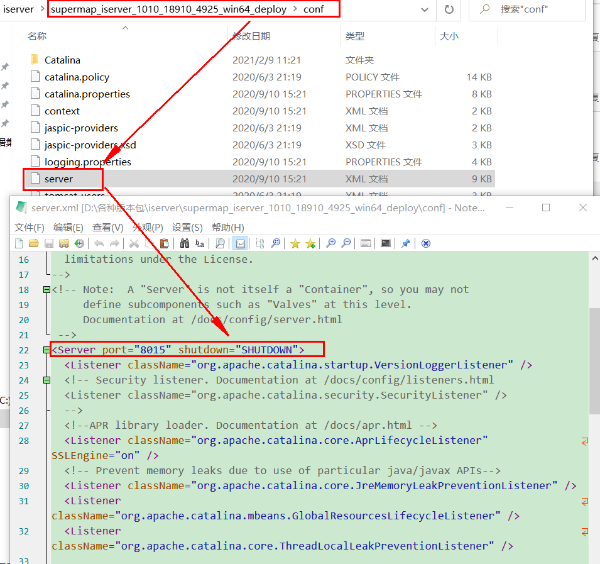
Task: Collapse the comment fold at line 24
Action: 46,380
